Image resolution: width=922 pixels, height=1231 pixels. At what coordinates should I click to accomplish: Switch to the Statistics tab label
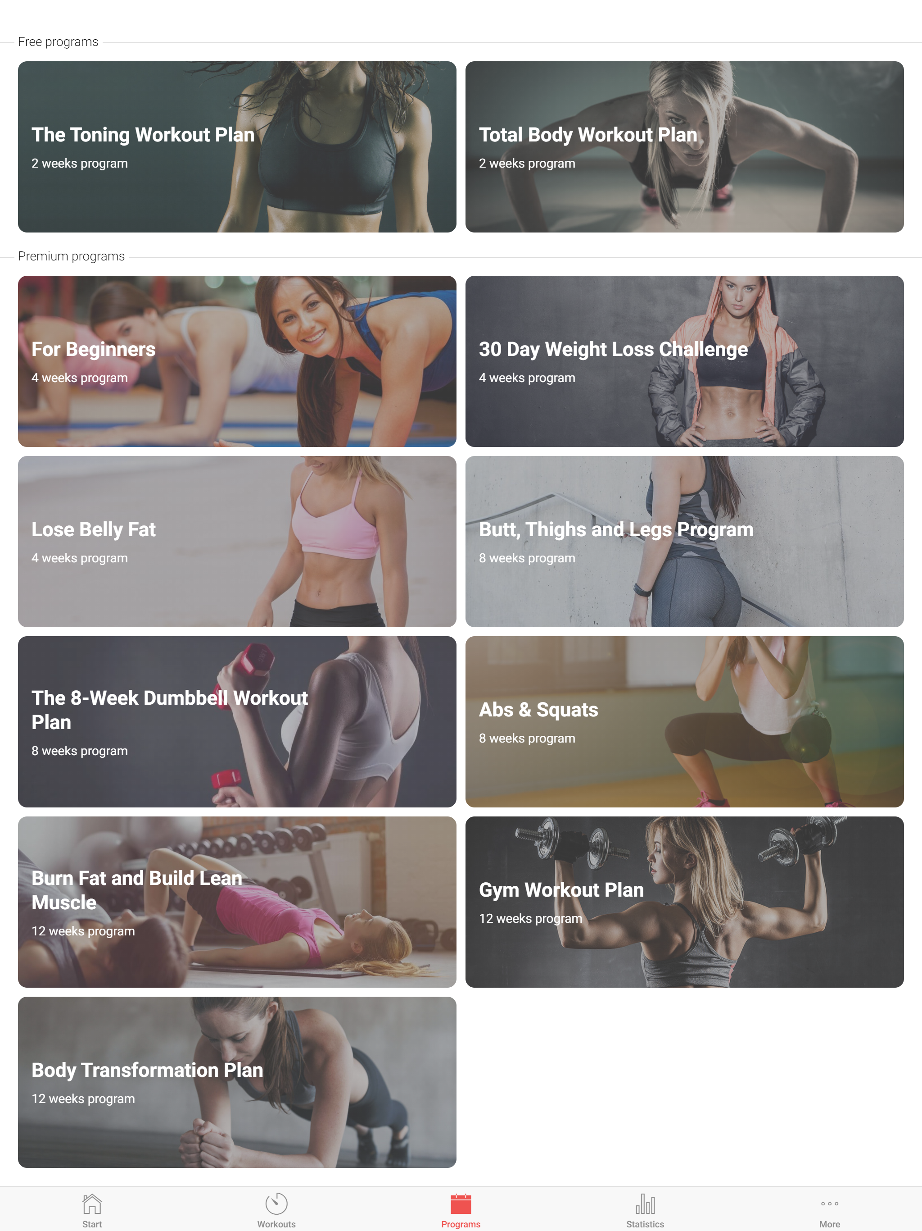(645, 1224)
